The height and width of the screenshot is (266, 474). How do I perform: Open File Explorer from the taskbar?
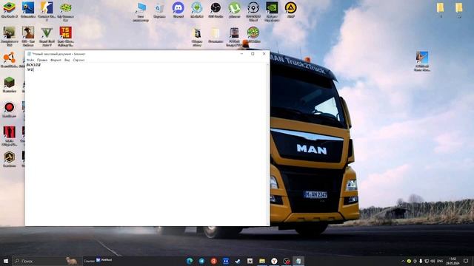pyautogui.click(x=262, y=261)
